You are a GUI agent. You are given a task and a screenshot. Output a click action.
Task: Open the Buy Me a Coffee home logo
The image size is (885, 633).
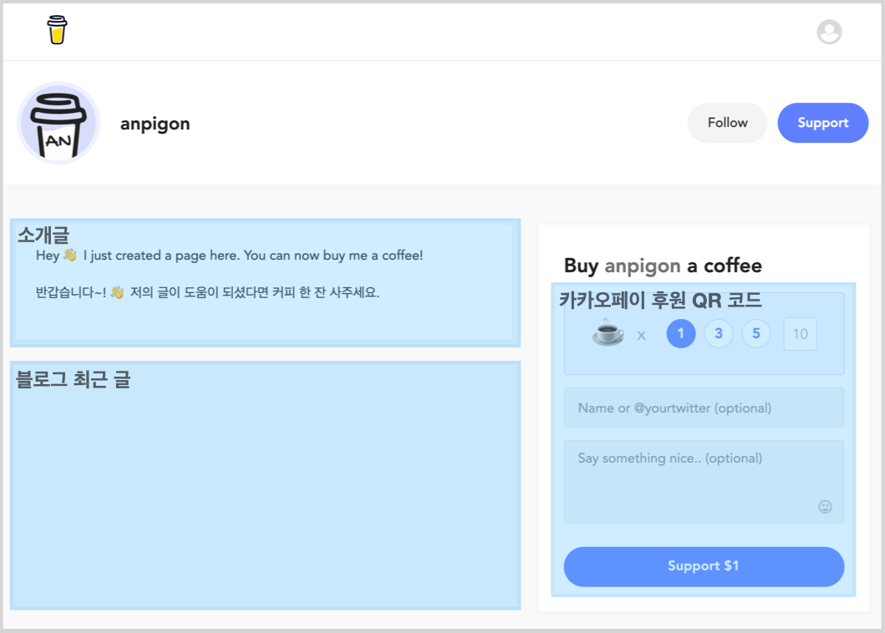pyautogui.click(x=57, y=30)
